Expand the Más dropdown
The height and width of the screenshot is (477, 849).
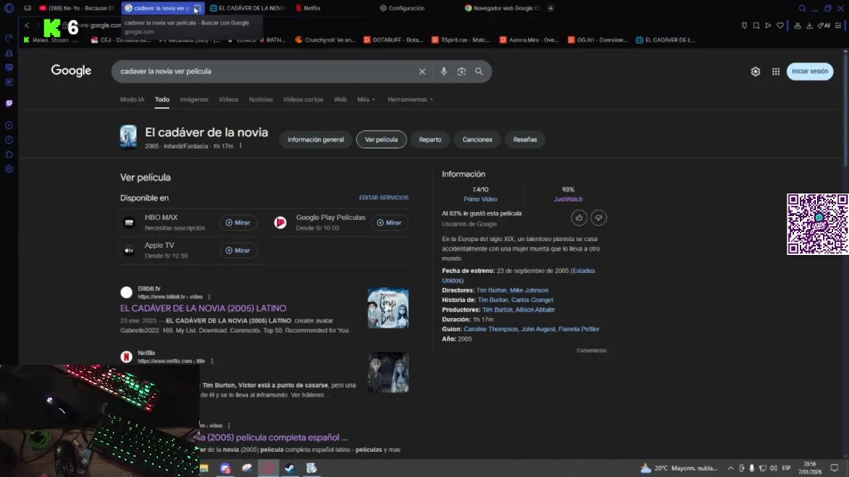coord(366,99)
